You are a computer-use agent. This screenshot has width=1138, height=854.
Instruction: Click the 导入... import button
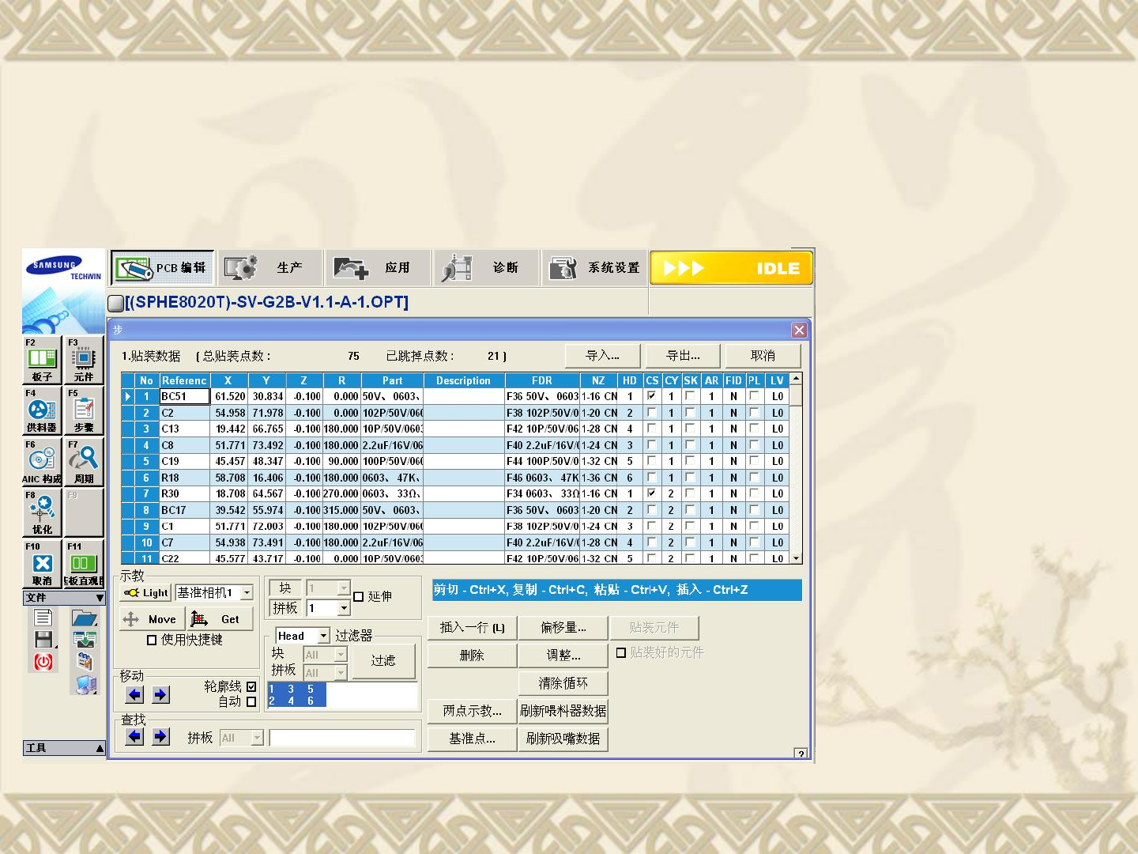tap(602, 356)
